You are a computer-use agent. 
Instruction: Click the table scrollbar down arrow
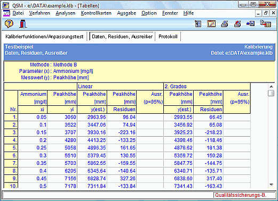(x=271, y=185)
